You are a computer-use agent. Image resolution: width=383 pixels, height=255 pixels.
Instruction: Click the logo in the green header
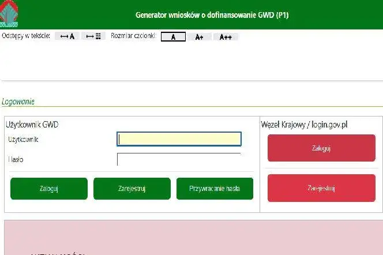[9, 14]
